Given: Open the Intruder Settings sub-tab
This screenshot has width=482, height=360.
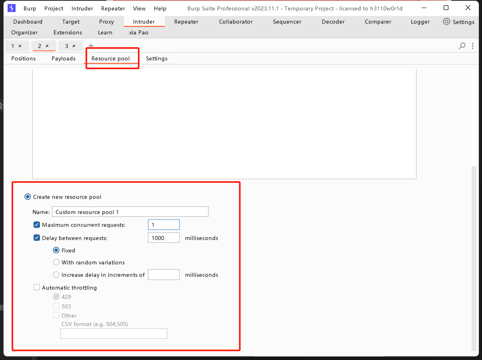Looking at the screenshot, I should 157,58.
